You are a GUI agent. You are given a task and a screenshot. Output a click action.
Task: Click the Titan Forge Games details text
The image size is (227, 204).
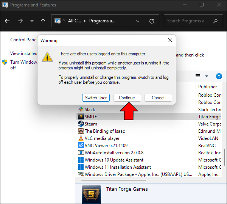point(127,189)
